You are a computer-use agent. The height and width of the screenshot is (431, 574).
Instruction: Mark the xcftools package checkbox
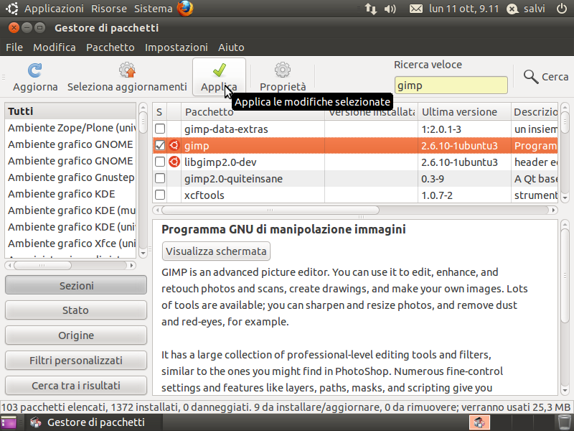coord(160,195)
